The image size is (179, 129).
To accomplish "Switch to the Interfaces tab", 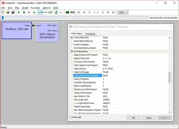I will pos(90,34).
